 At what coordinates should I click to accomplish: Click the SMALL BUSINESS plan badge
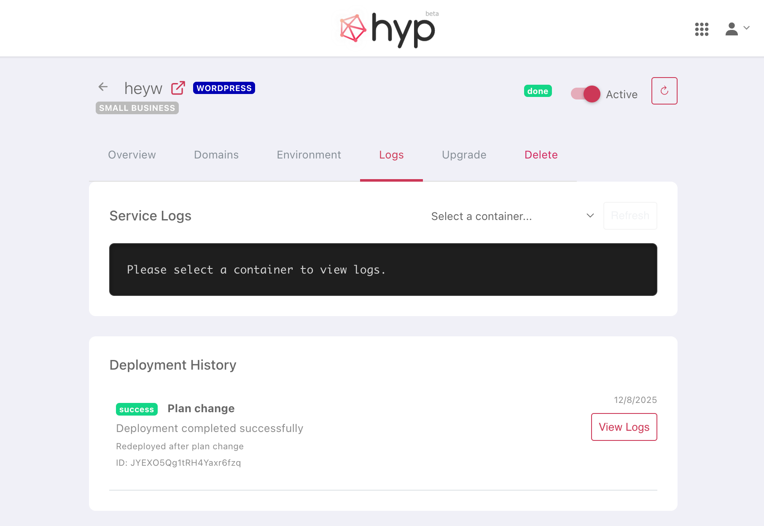point(137,108)
